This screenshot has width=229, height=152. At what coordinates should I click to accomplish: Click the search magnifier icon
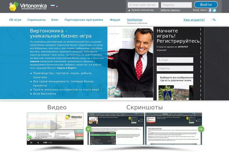(214, 20)
